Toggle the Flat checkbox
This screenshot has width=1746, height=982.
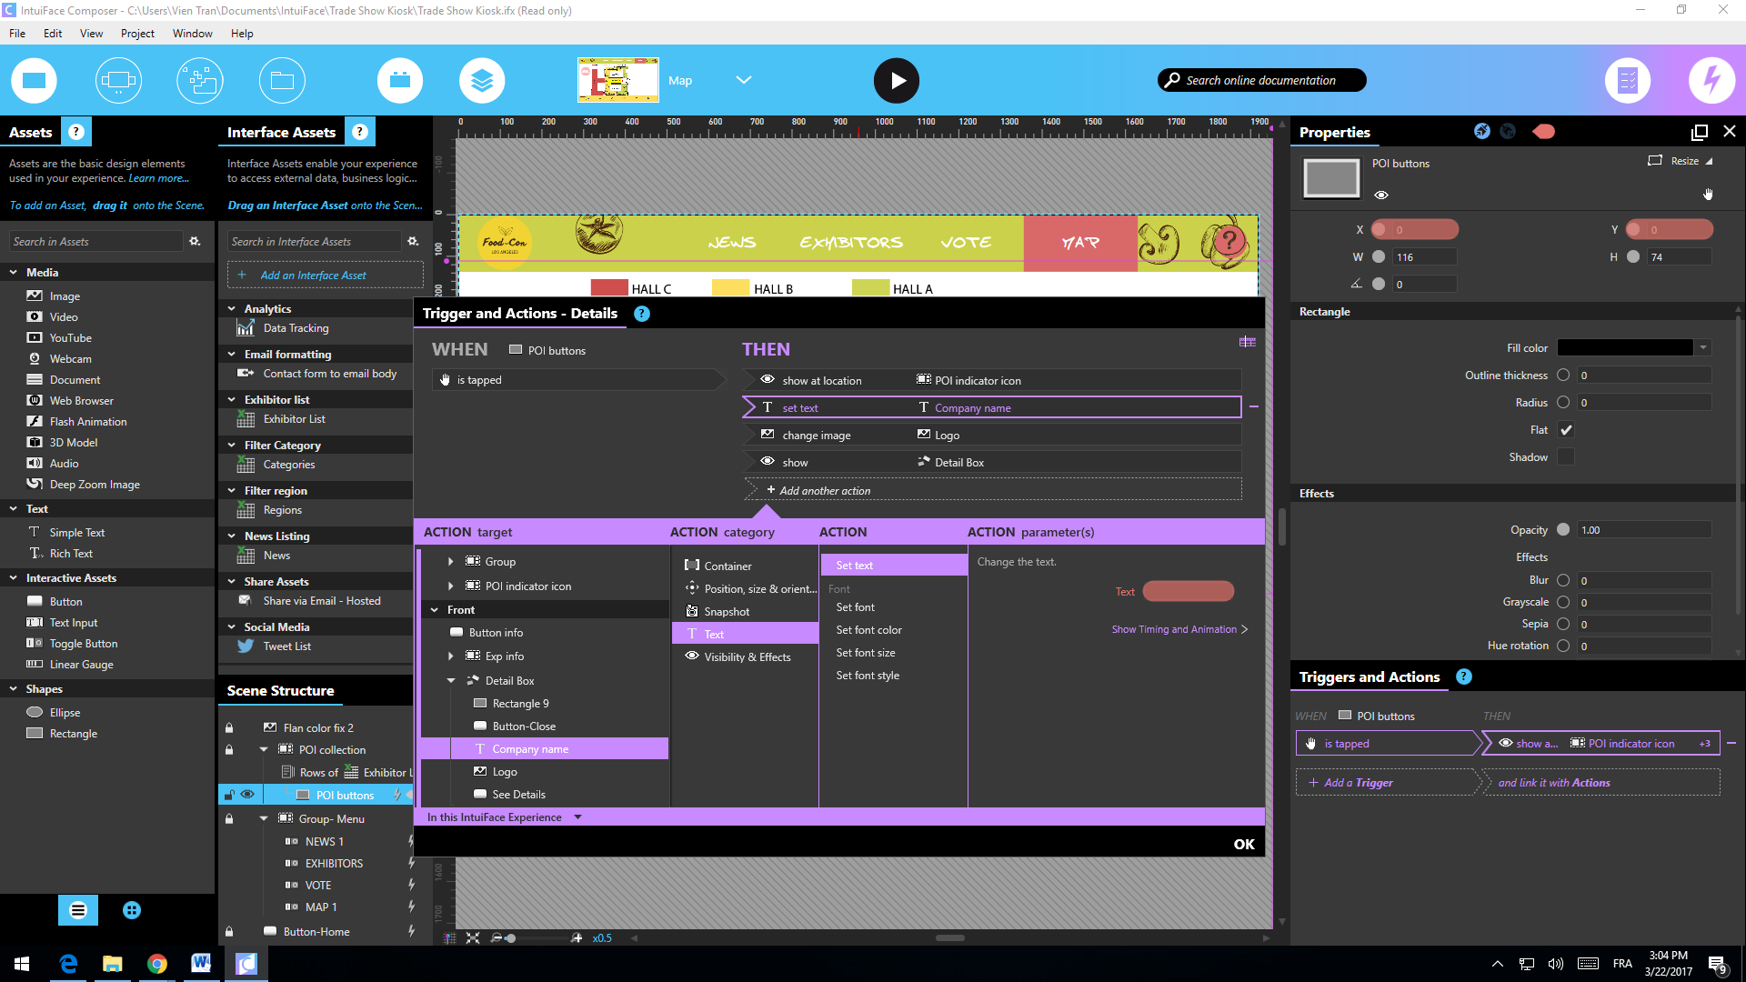[1566, 430]
